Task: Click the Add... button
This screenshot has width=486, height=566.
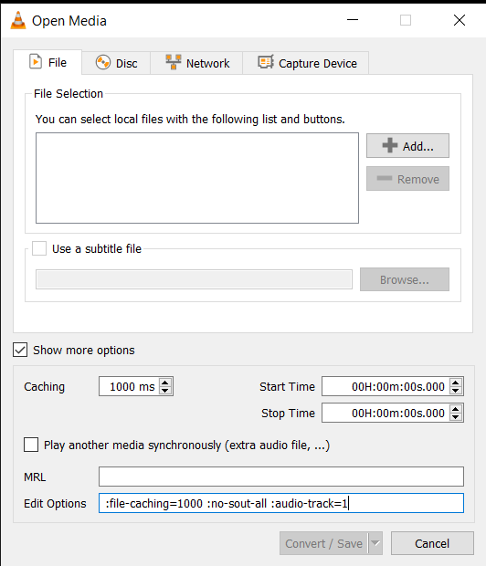Action: point(407,146)
